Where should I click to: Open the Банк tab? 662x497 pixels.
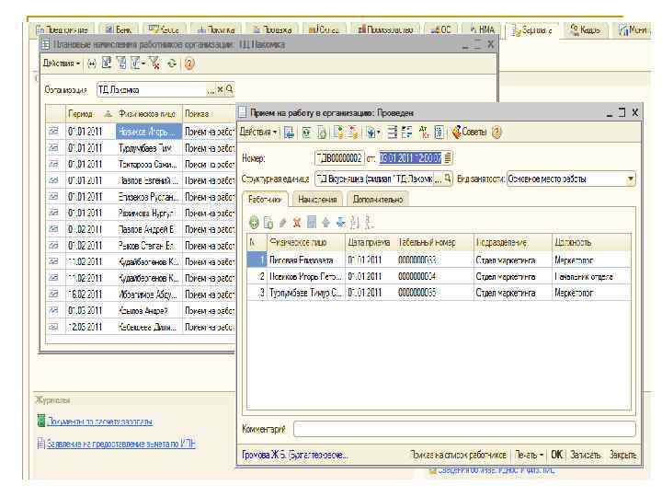click(119, 29)
